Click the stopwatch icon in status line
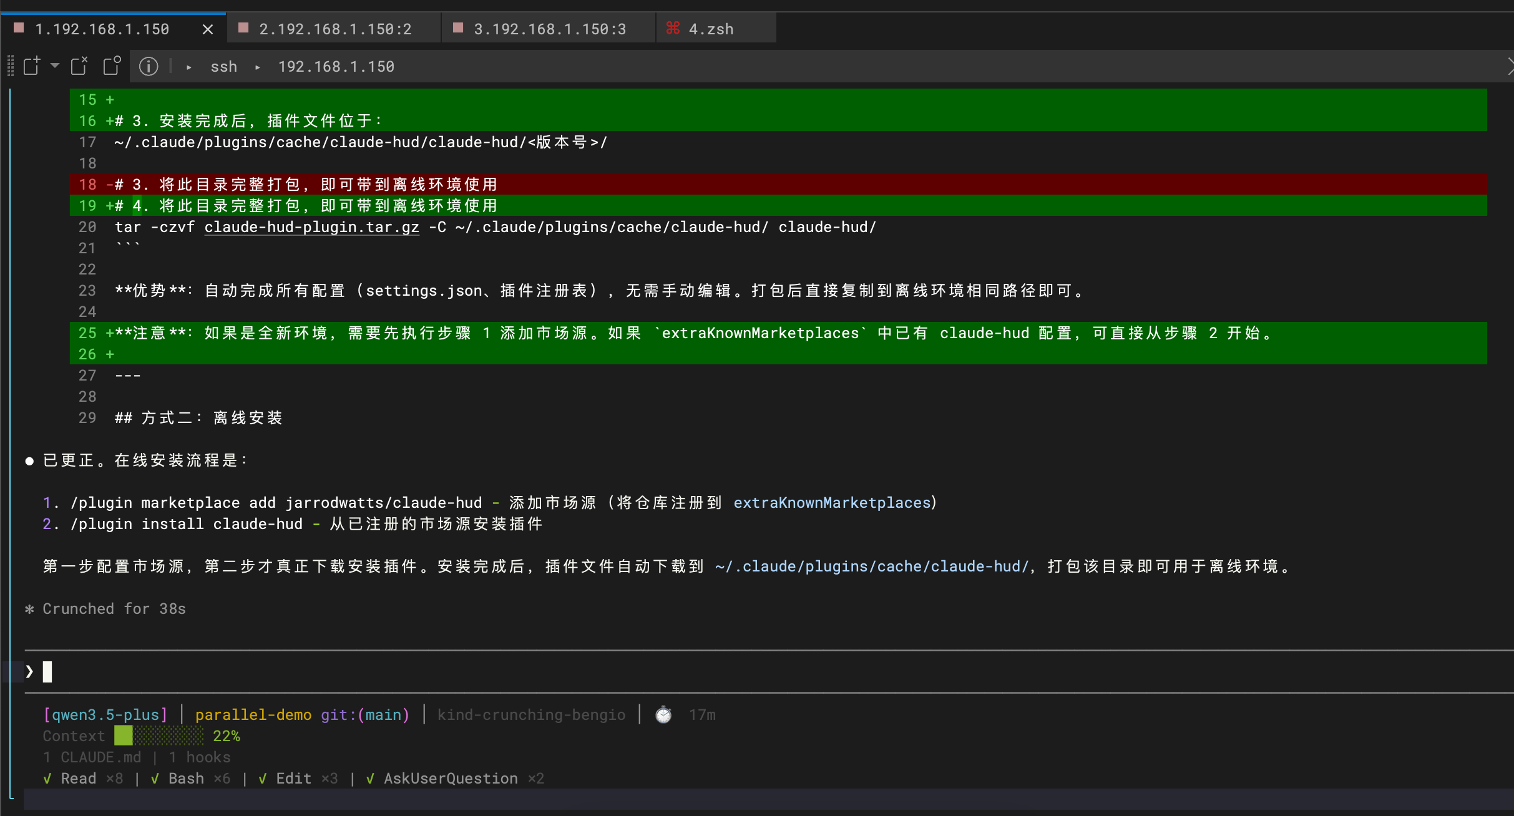Screen dimensions: 1514x816 [x=663, y=715]
